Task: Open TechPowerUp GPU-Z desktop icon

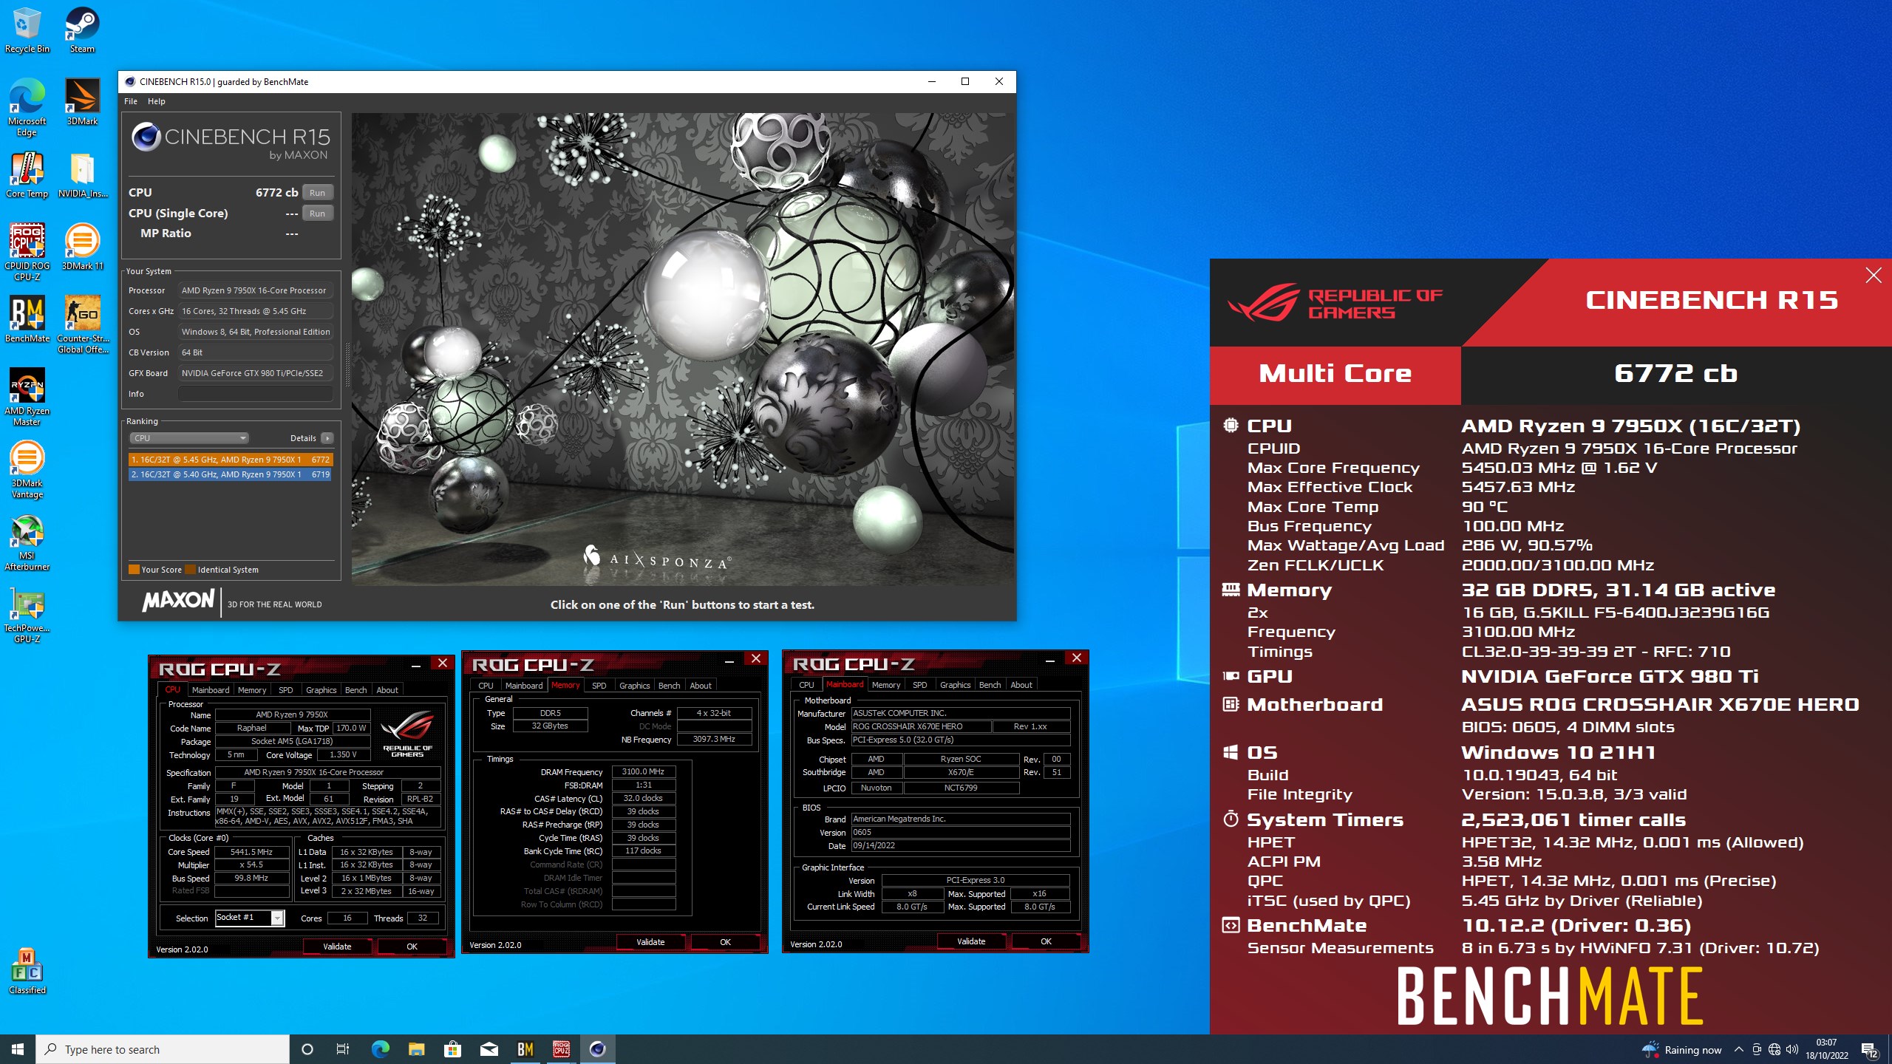Action: 27,614
